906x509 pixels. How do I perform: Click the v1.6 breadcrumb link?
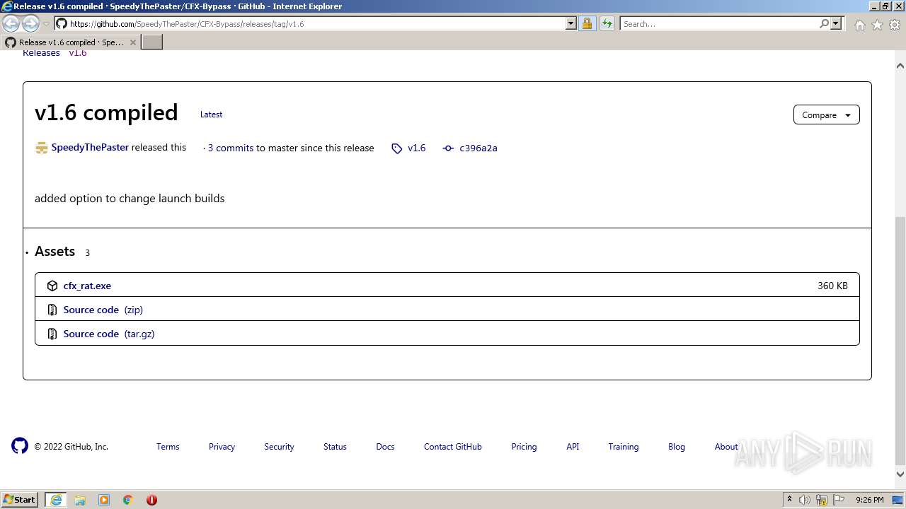click(x=78, y=53)
